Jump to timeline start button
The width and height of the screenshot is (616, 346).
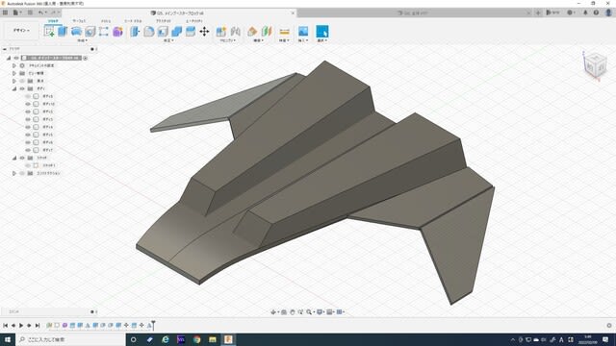coord(6,325)
